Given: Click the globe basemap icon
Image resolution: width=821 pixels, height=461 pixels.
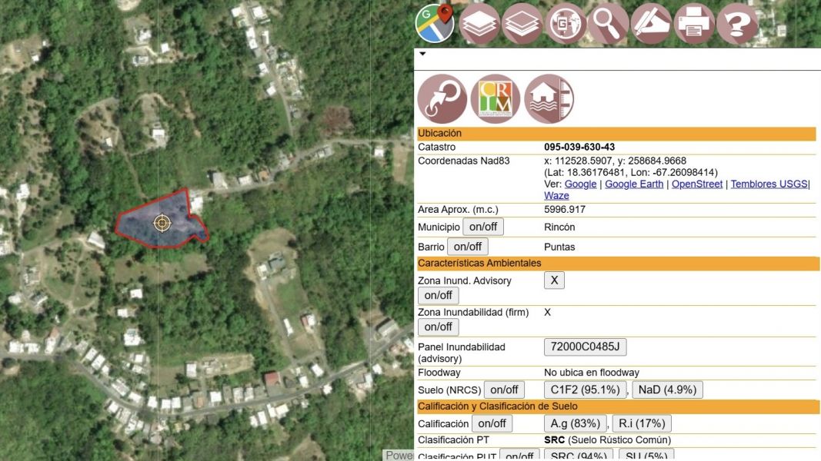Looking at the screenshot, I should (x=566, y=24).
